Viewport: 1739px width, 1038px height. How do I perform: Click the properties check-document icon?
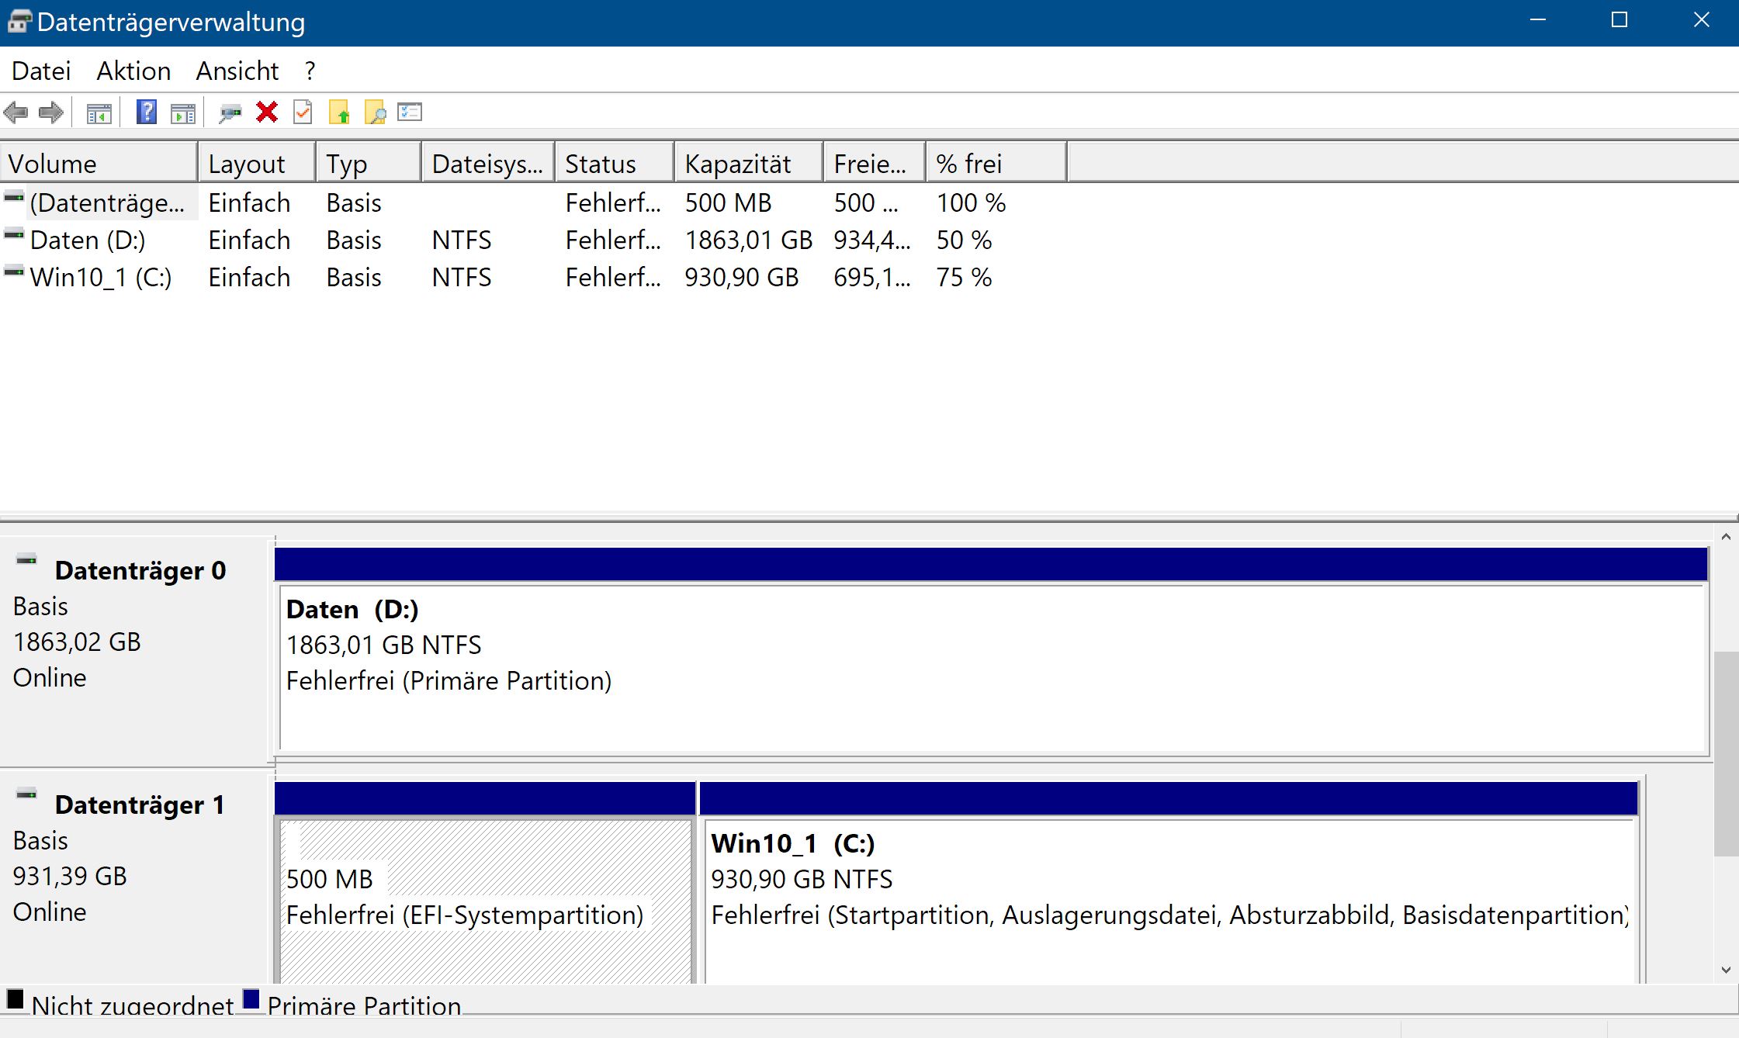(302, 112)
